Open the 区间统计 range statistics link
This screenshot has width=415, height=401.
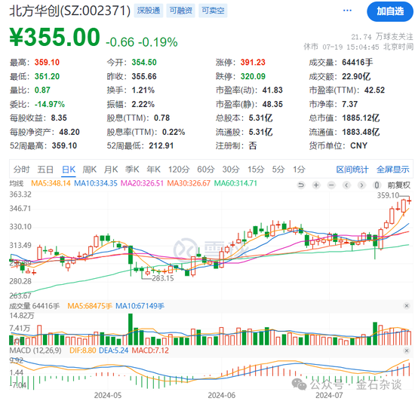[x=352, y=170]
